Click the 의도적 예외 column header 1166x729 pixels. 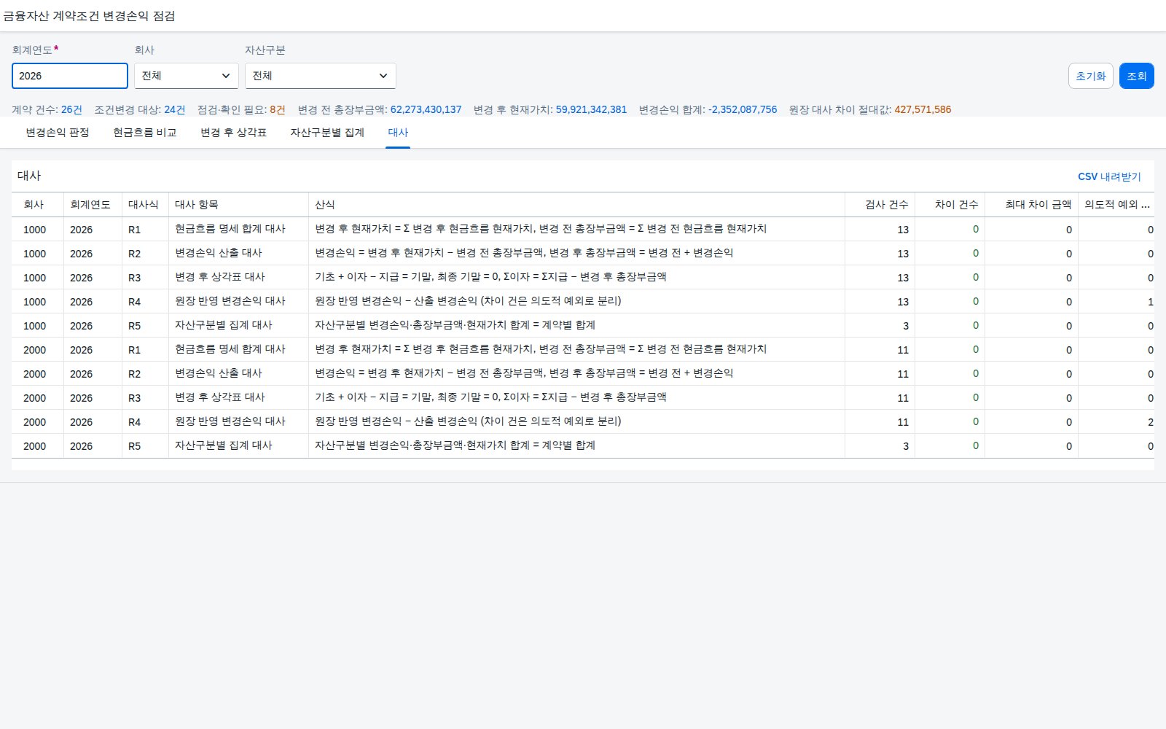click(x=1116, y=205)
